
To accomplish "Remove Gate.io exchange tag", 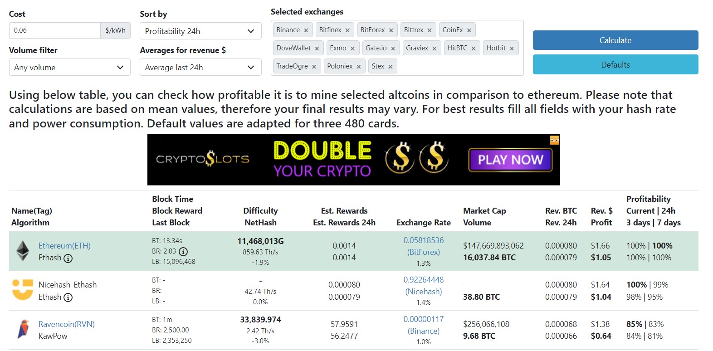I will (x=393, y=49).
